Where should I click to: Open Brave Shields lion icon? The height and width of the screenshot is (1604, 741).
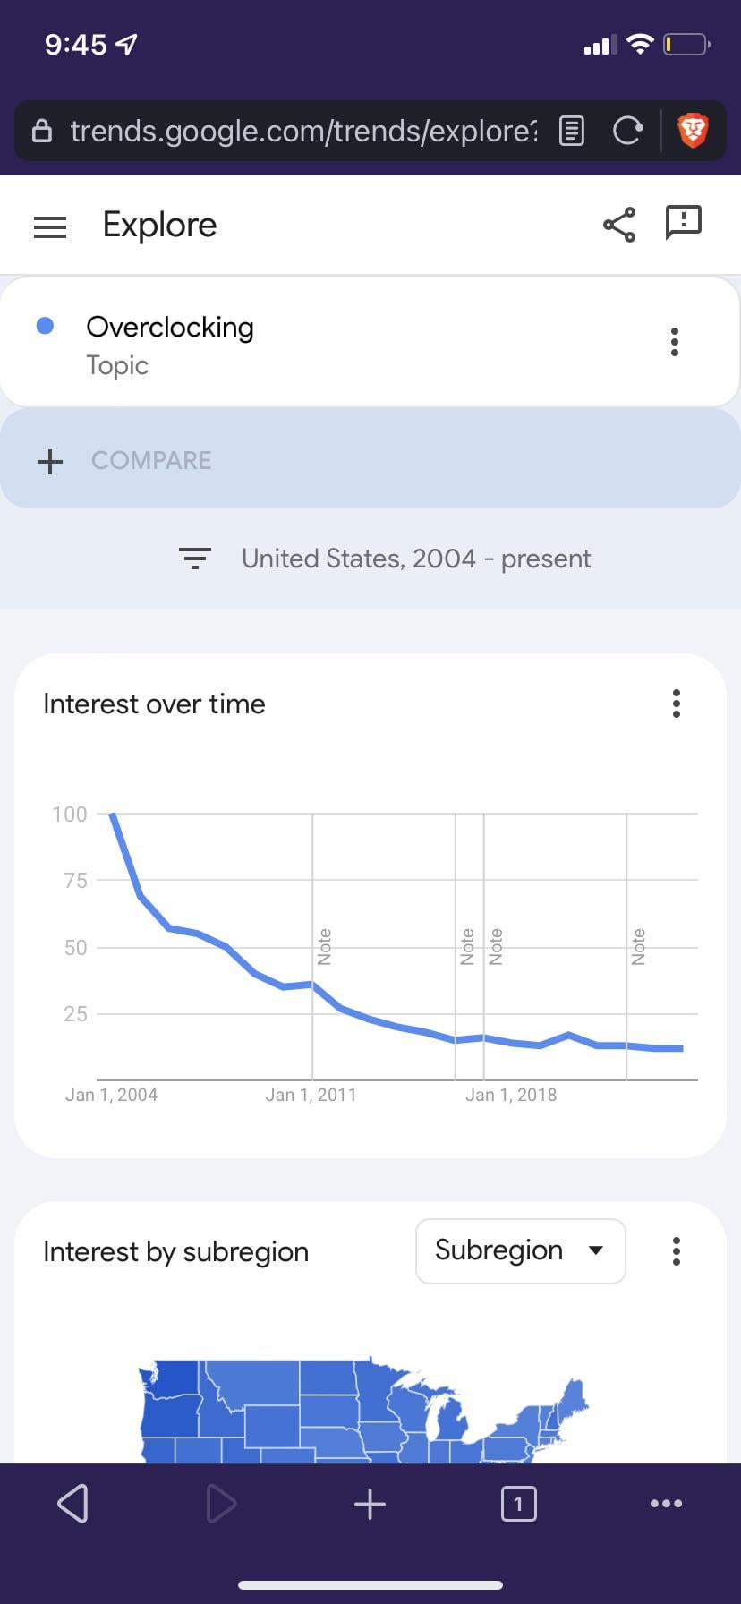693,132
